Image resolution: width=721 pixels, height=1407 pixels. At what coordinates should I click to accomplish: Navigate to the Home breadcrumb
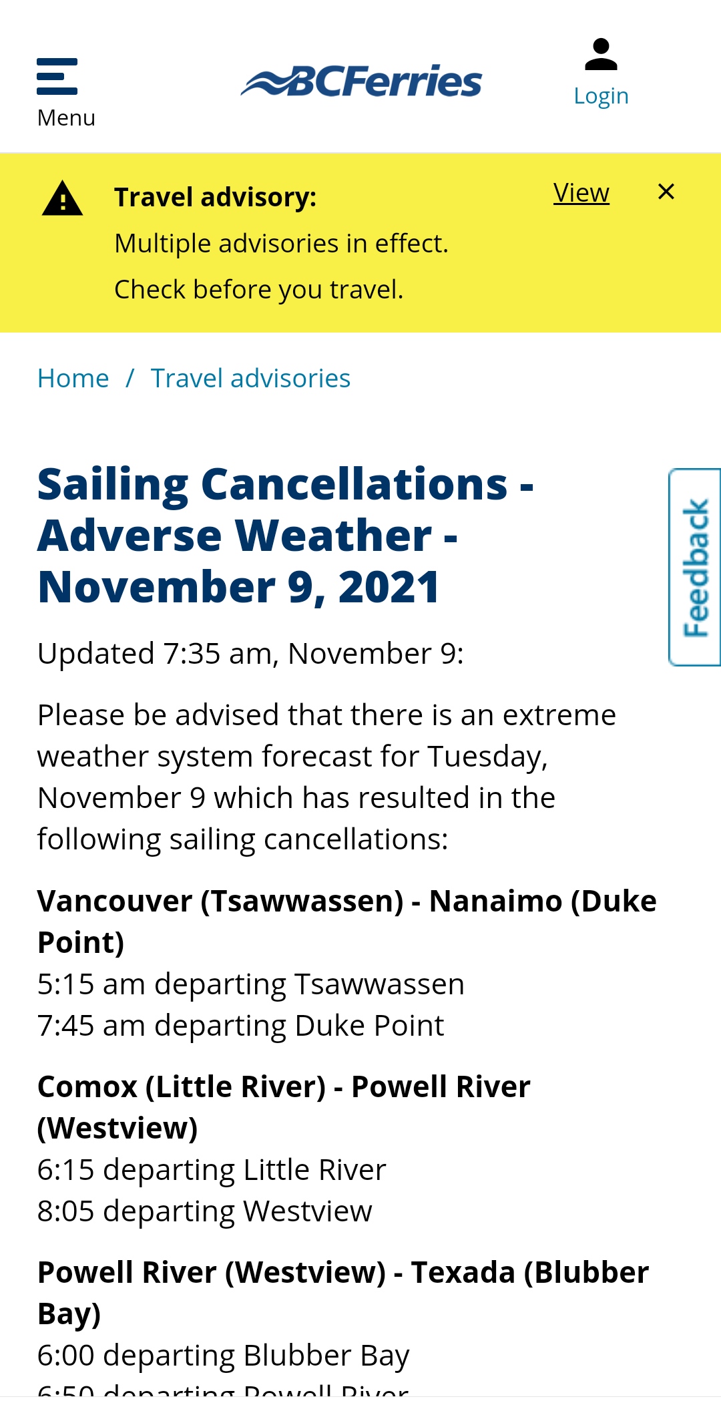(x=73, y=378)
